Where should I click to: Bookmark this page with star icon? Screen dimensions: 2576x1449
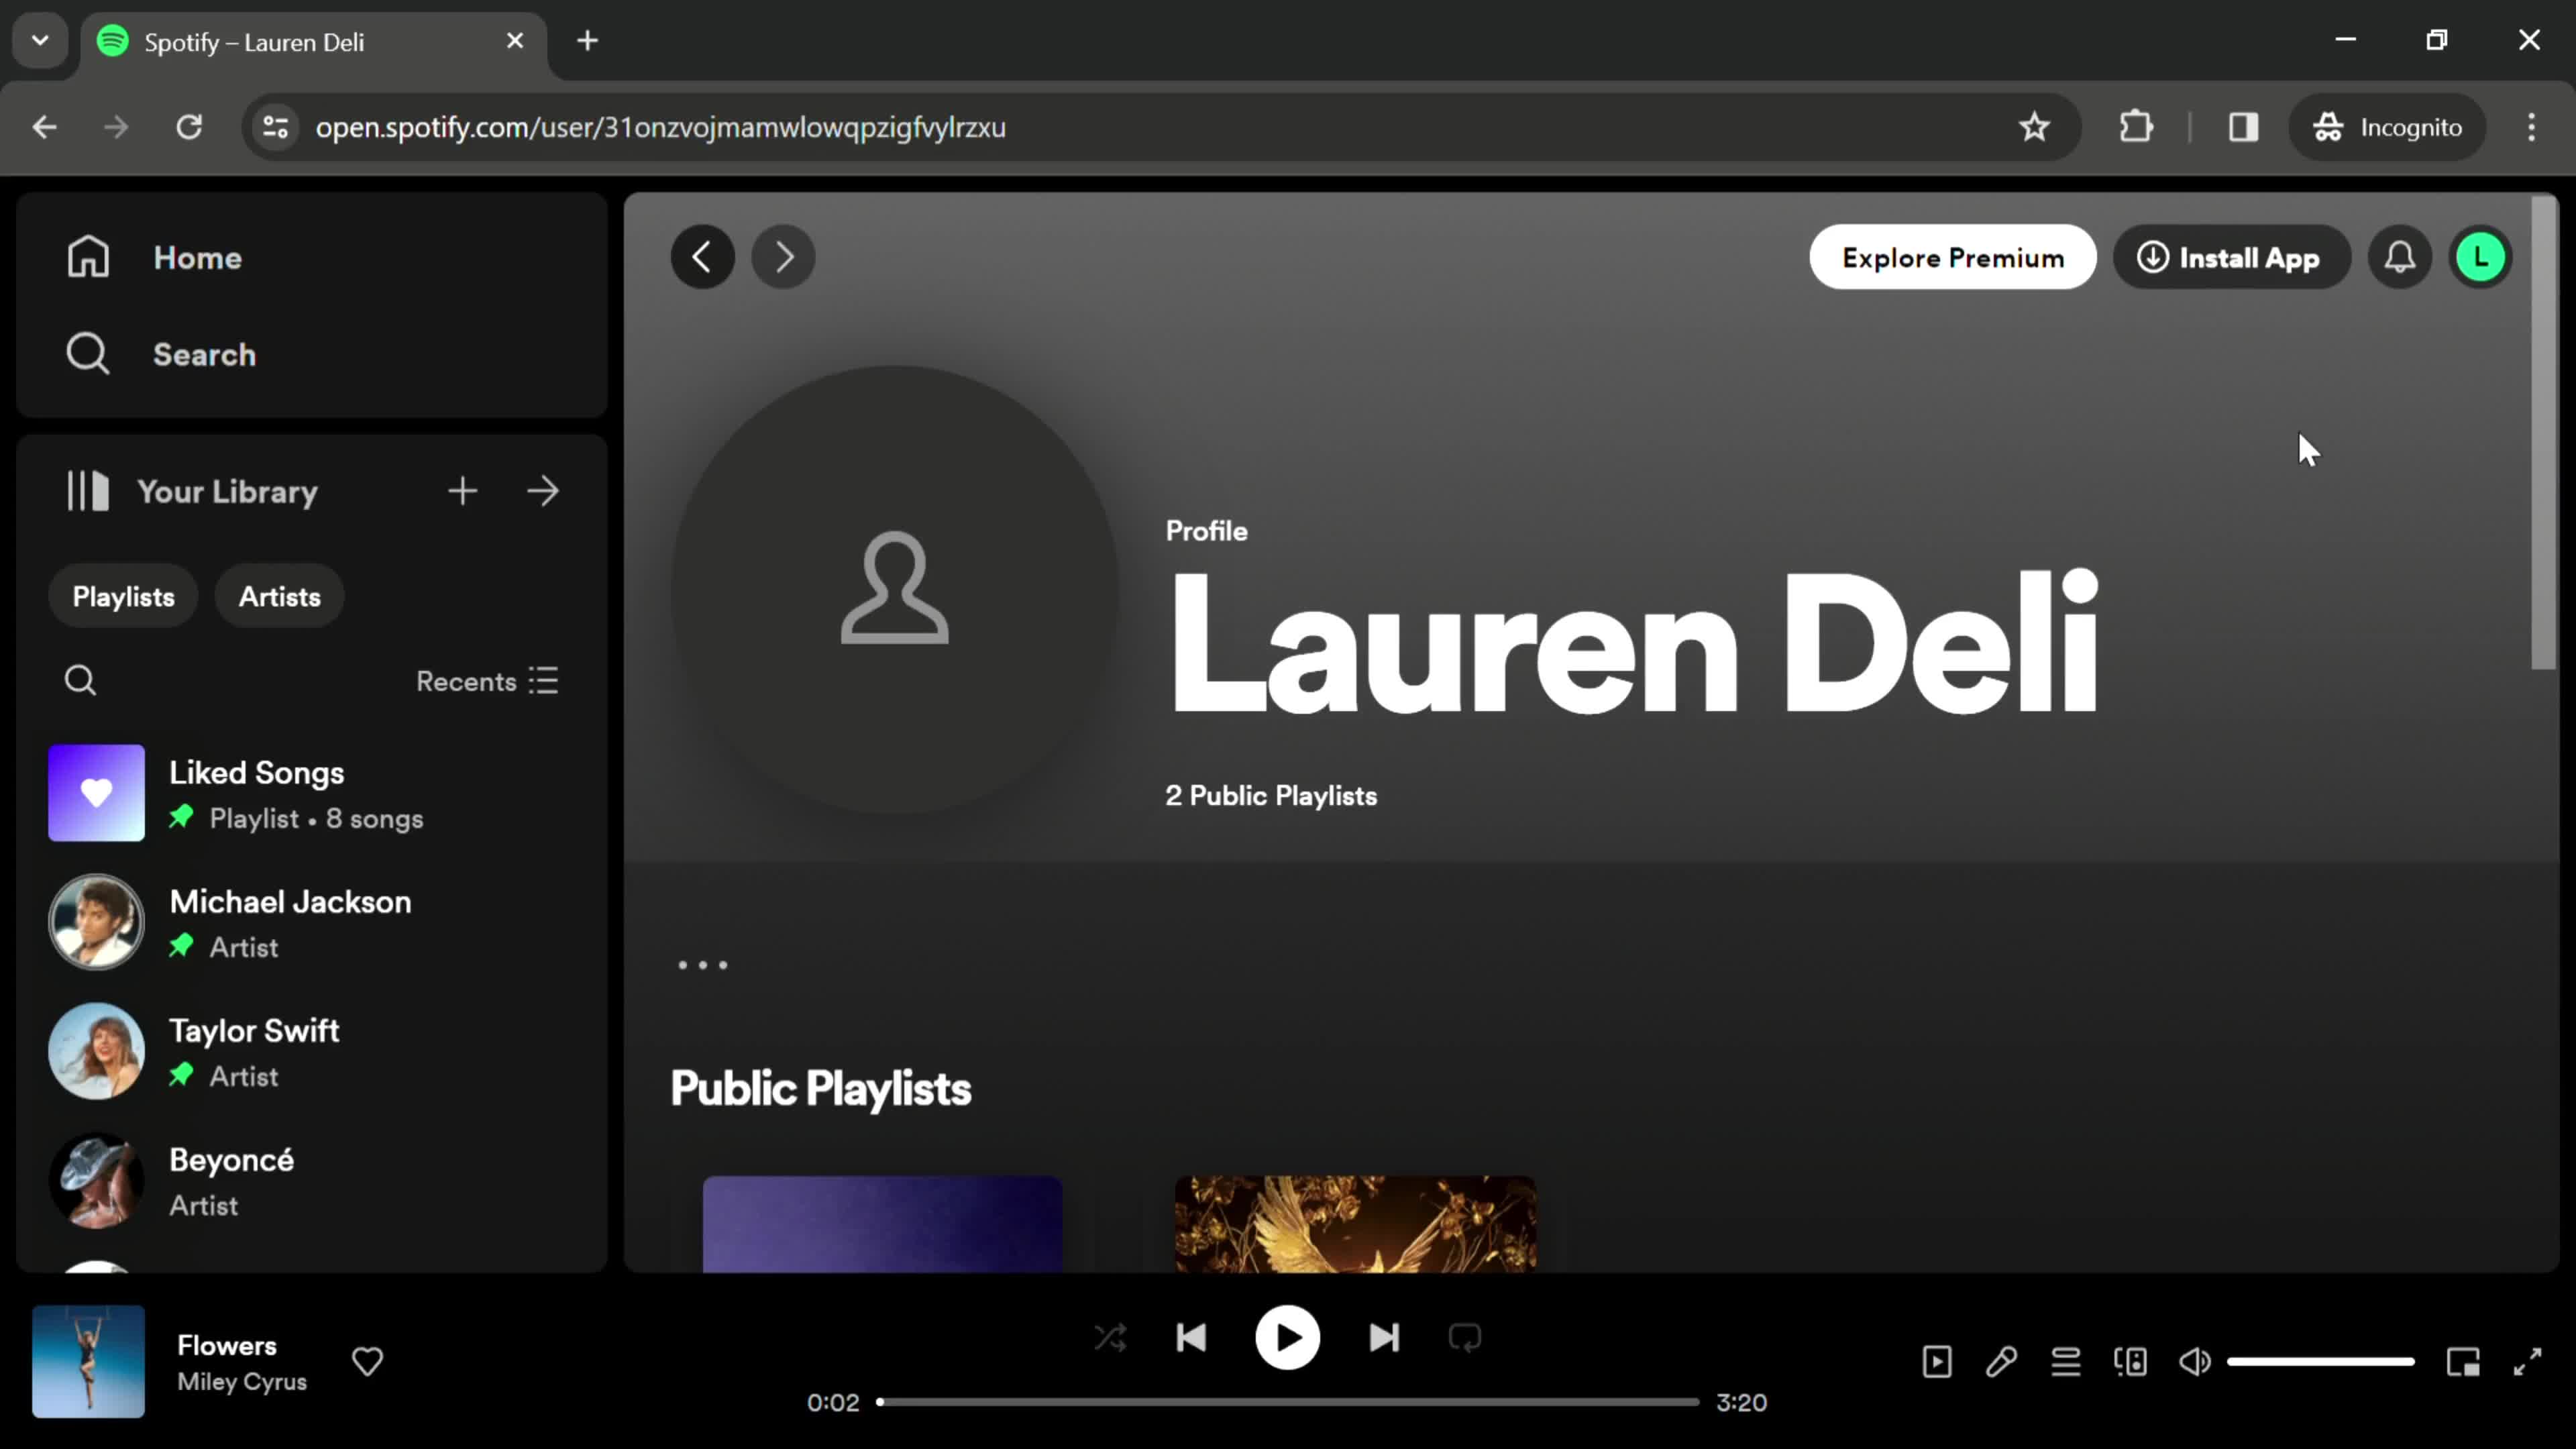2034,127
